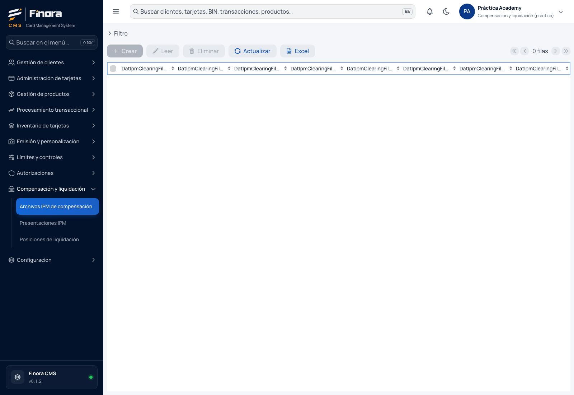Check the select-all header checkbox
Screen dimensions: 574x395
(x=113, y=69)
